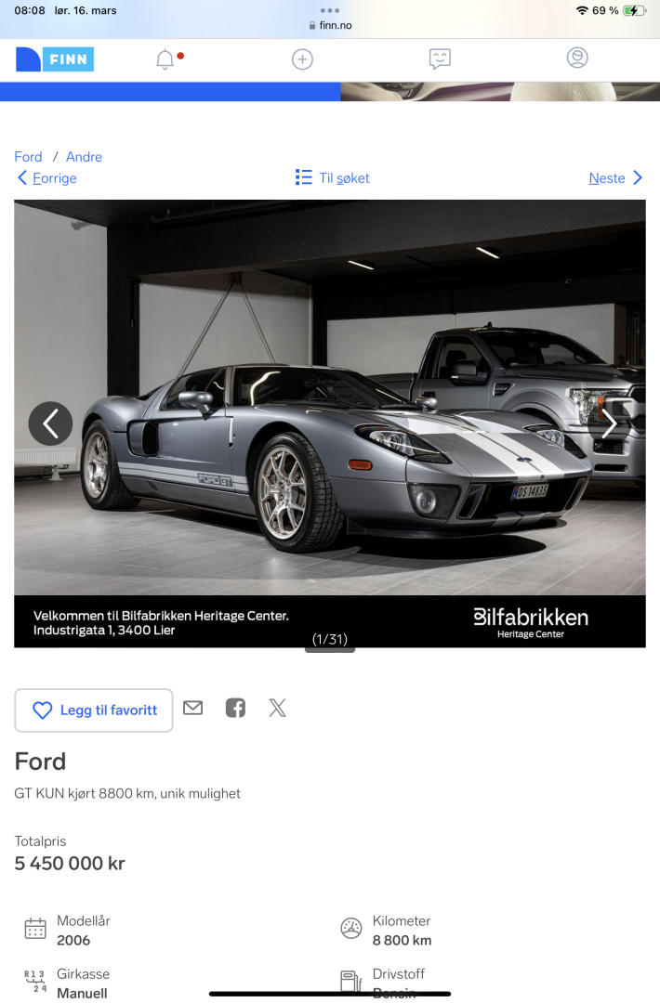Screen dimensions: 660x1003
Task: Open notifications bell icon
Action: (x=165, y=59)
